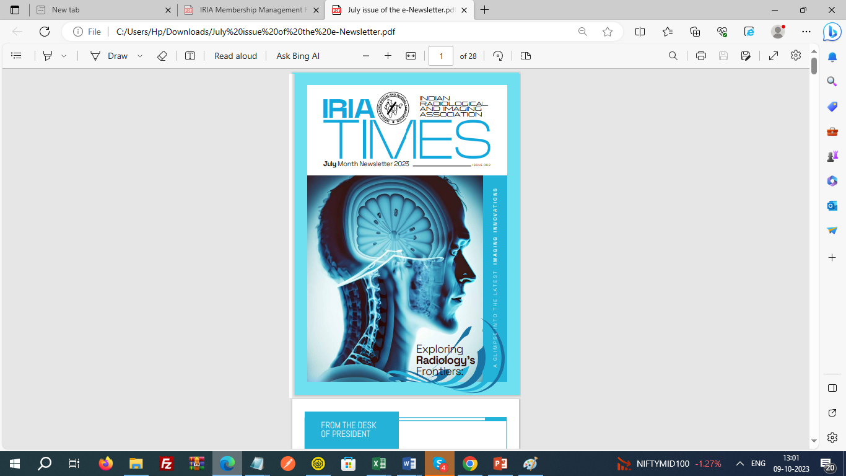Open Excel from the taskbar

(x=379, y=464)
